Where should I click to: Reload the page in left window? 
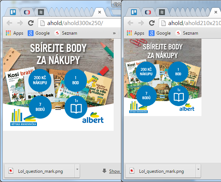tap(31, 23)
